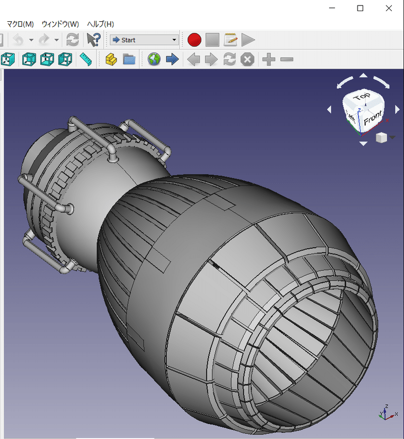The width and height of the screenshot is (404, 439).
Task: Open the マクロ(M) menu
Action: click(20, 24)
